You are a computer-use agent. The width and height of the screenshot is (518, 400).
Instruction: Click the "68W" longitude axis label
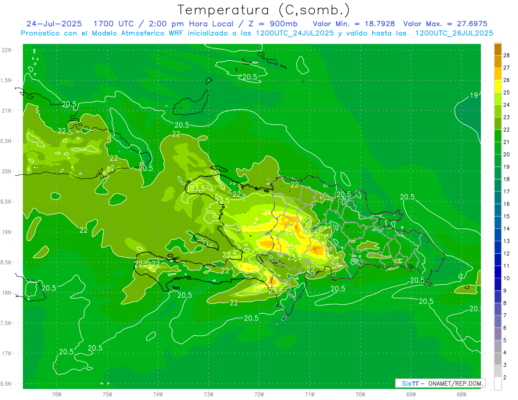[461, 394]
